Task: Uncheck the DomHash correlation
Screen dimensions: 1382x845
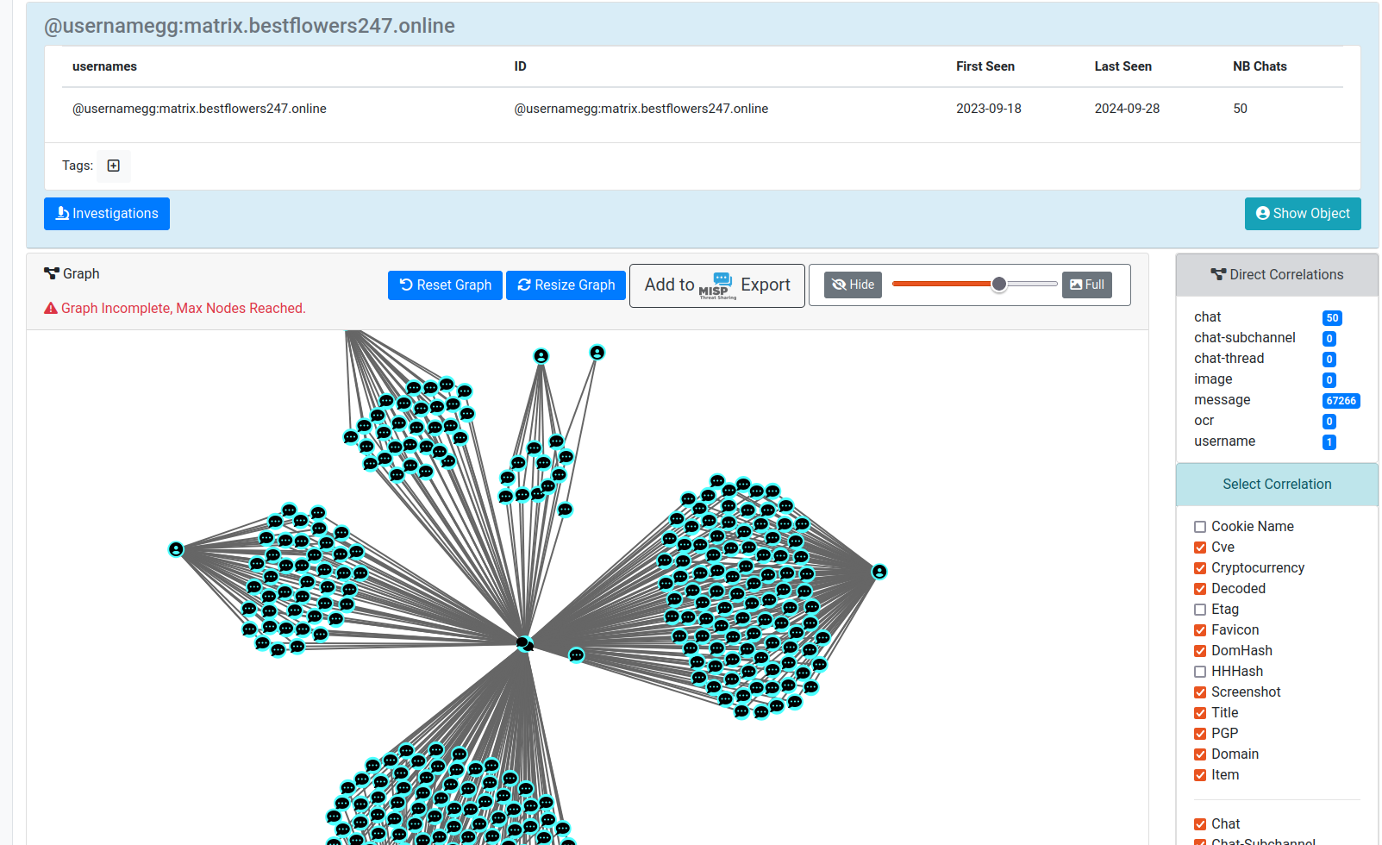Action: 1200,651
